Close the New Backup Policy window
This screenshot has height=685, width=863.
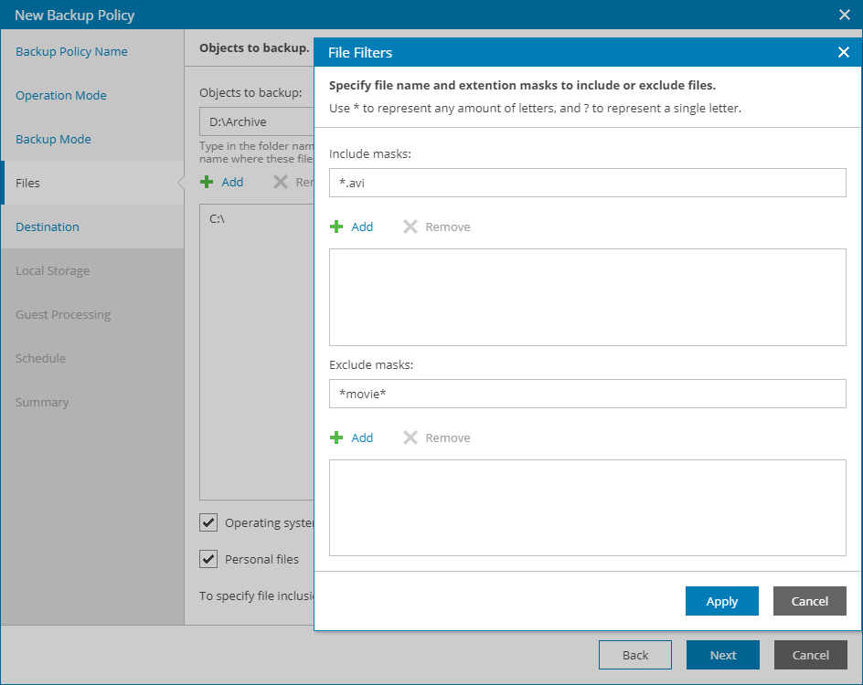coord(844,15)
